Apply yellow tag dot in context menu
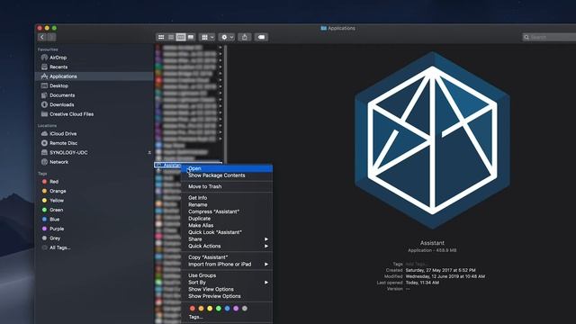576x324 pixels. 210,309
